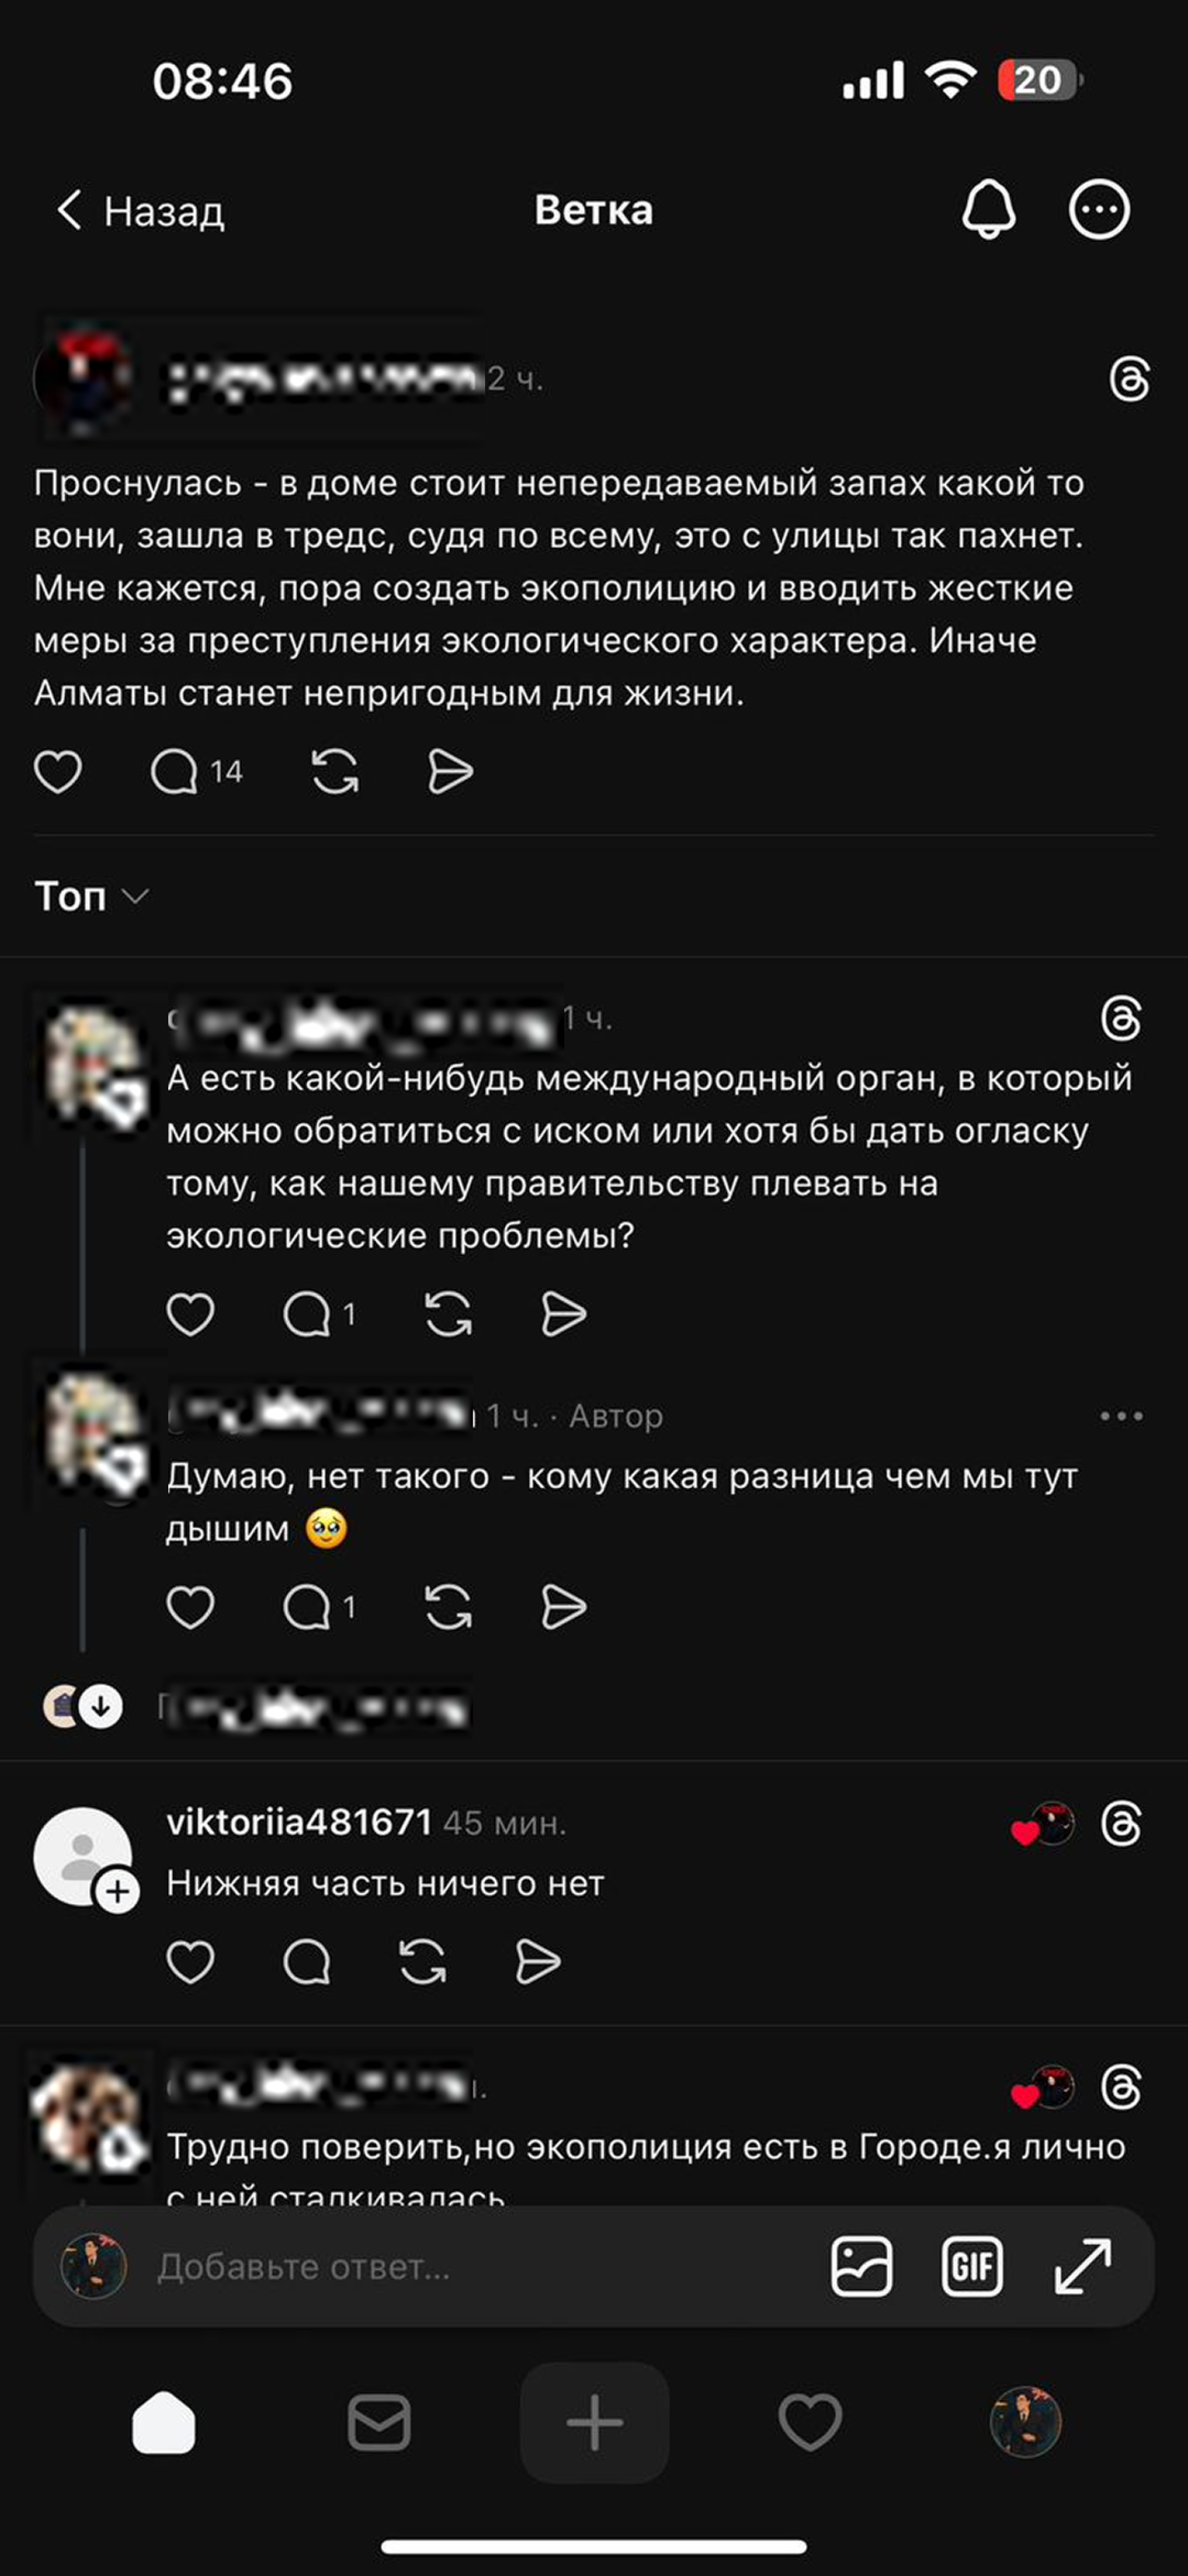Tap the notification bell icon
The height and width of the screenshot is (2576, 1188).
(x=988, y=210)
